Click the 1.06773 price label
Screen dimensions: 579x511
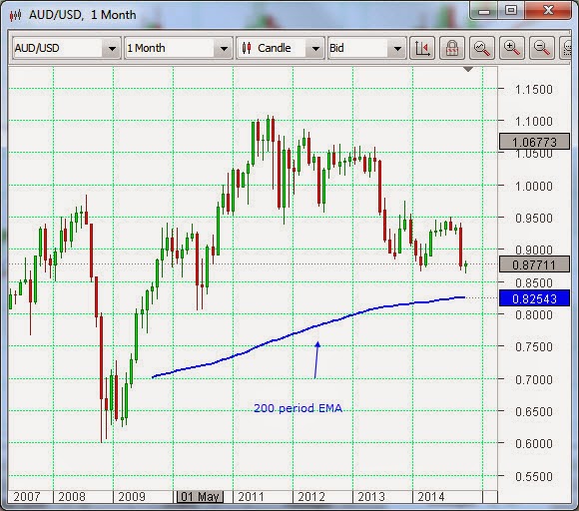click(x=534, y=142)
